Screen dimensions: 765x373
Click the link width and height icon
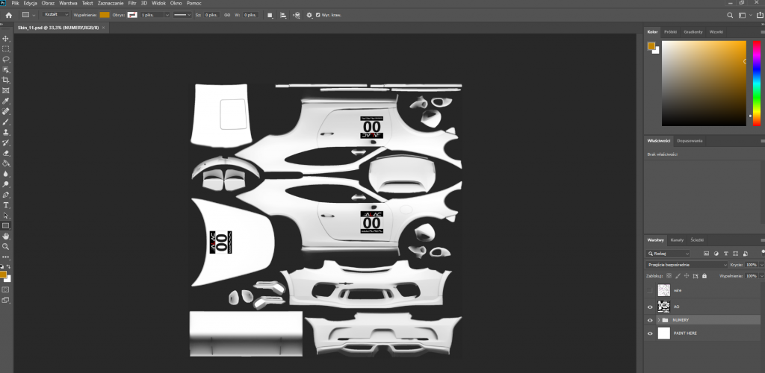point(227,15)
